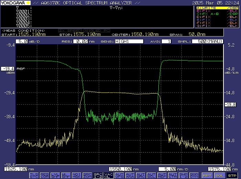This screenshot has height=179, width=241.
Task: Click the CENTER 1550.190nm value
Action: click(x=145, y=34)
